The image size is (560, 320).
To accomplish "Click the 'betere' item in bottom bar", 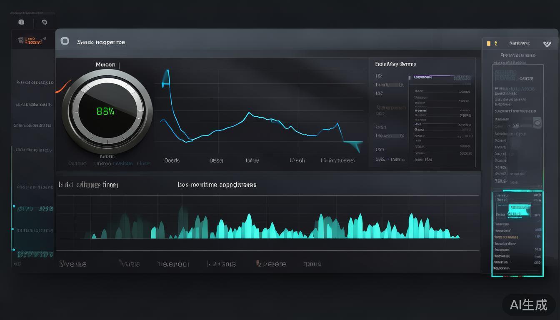I will pyautogui.click(x=271, y=264).
